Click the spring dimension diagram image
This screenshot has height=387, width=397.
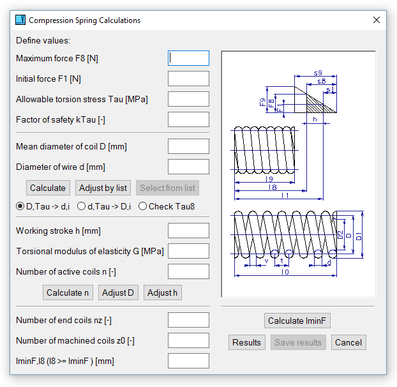298,174
